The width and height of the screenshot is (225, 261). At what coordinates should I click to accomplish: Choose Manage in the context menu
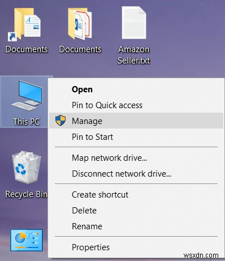click(x=136, y=121)
